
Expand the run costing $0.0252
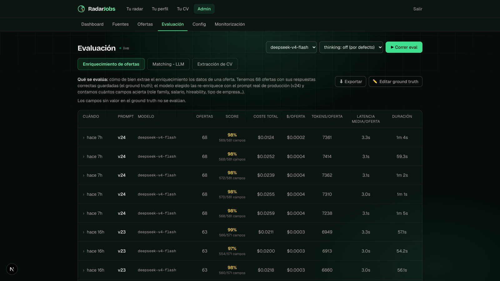(83, 157)
